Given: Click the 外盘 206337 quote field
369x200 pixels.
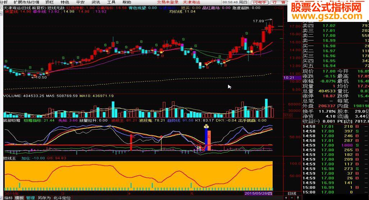Looking at the screenshot, I should pyautogui.click(x=319, y=106).
